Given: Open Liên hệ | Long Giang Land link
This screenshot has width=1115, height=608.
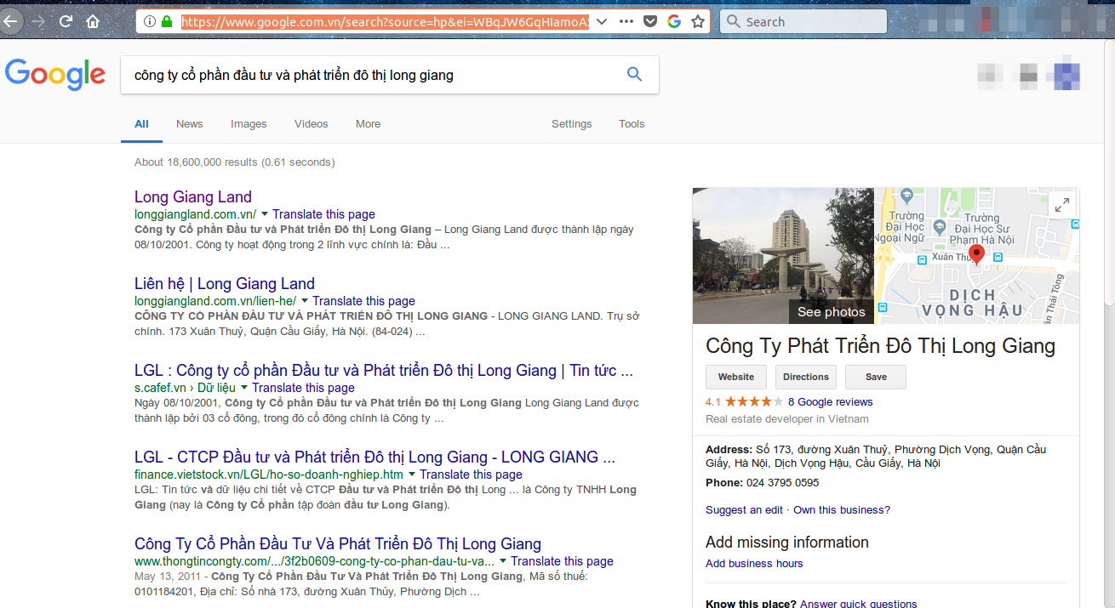Looking at the screenshot, I should [225, 284].
